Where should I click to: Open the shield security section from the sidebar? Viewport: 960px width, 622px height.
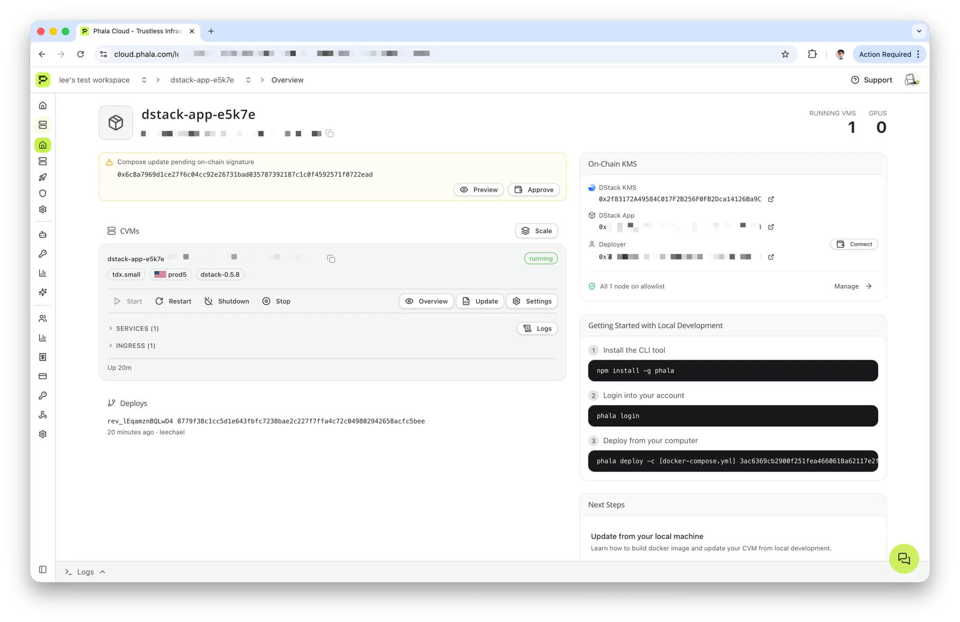pyautogui.click(x=43, y=193)
